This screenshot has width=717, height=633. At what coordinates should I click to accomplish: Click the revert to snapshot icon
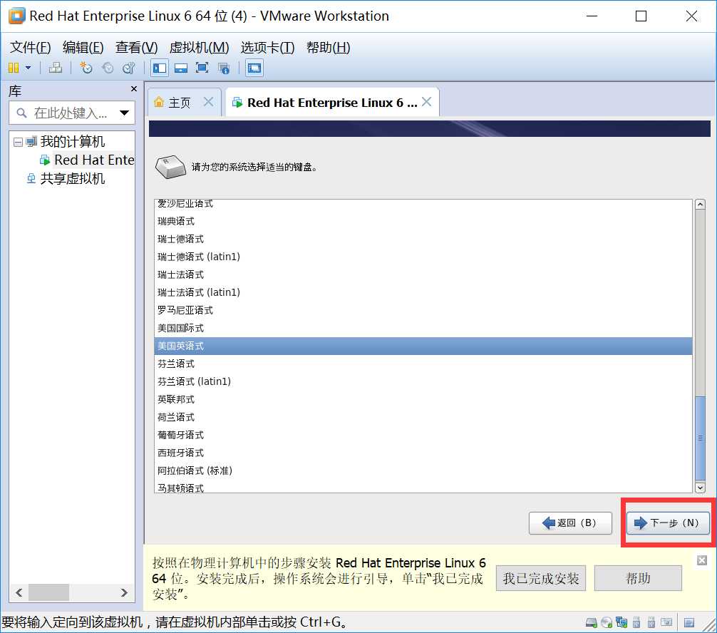108,68
